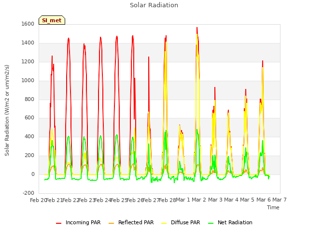Click the Mar 6 Incoming PAR peak
Viewport: 309px width, 232px height.
[x=263, y=61]
